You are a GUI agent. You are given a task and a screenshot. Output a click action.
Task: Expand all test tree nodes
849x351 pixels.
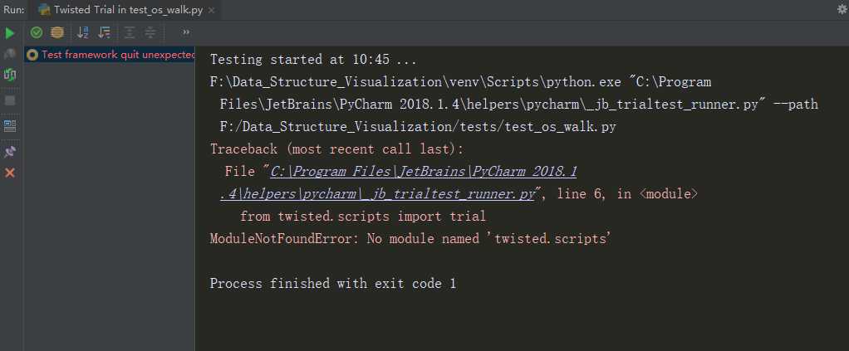pyautogui.click(x=130, y=32)
